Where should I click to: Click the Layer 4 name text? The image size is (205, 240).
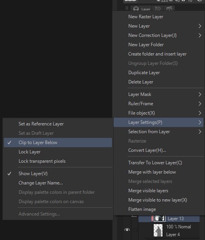(173, 235)
